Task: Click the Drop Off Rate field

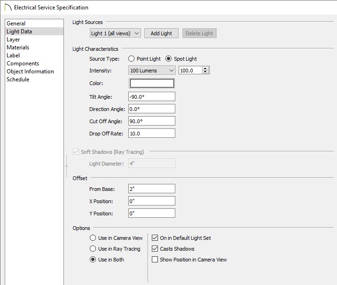Action: coord(152,134)
